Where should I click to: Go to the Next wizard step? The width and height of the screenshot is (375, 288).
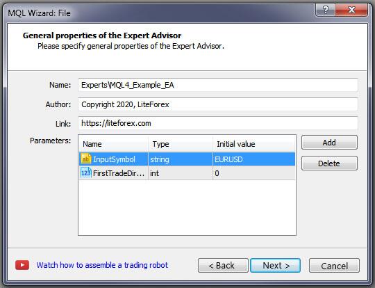point(275,265)
